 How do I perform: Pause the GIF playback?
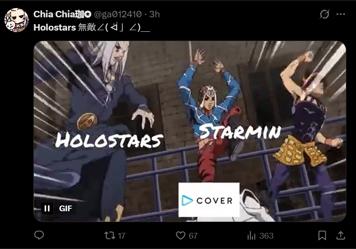47,208
